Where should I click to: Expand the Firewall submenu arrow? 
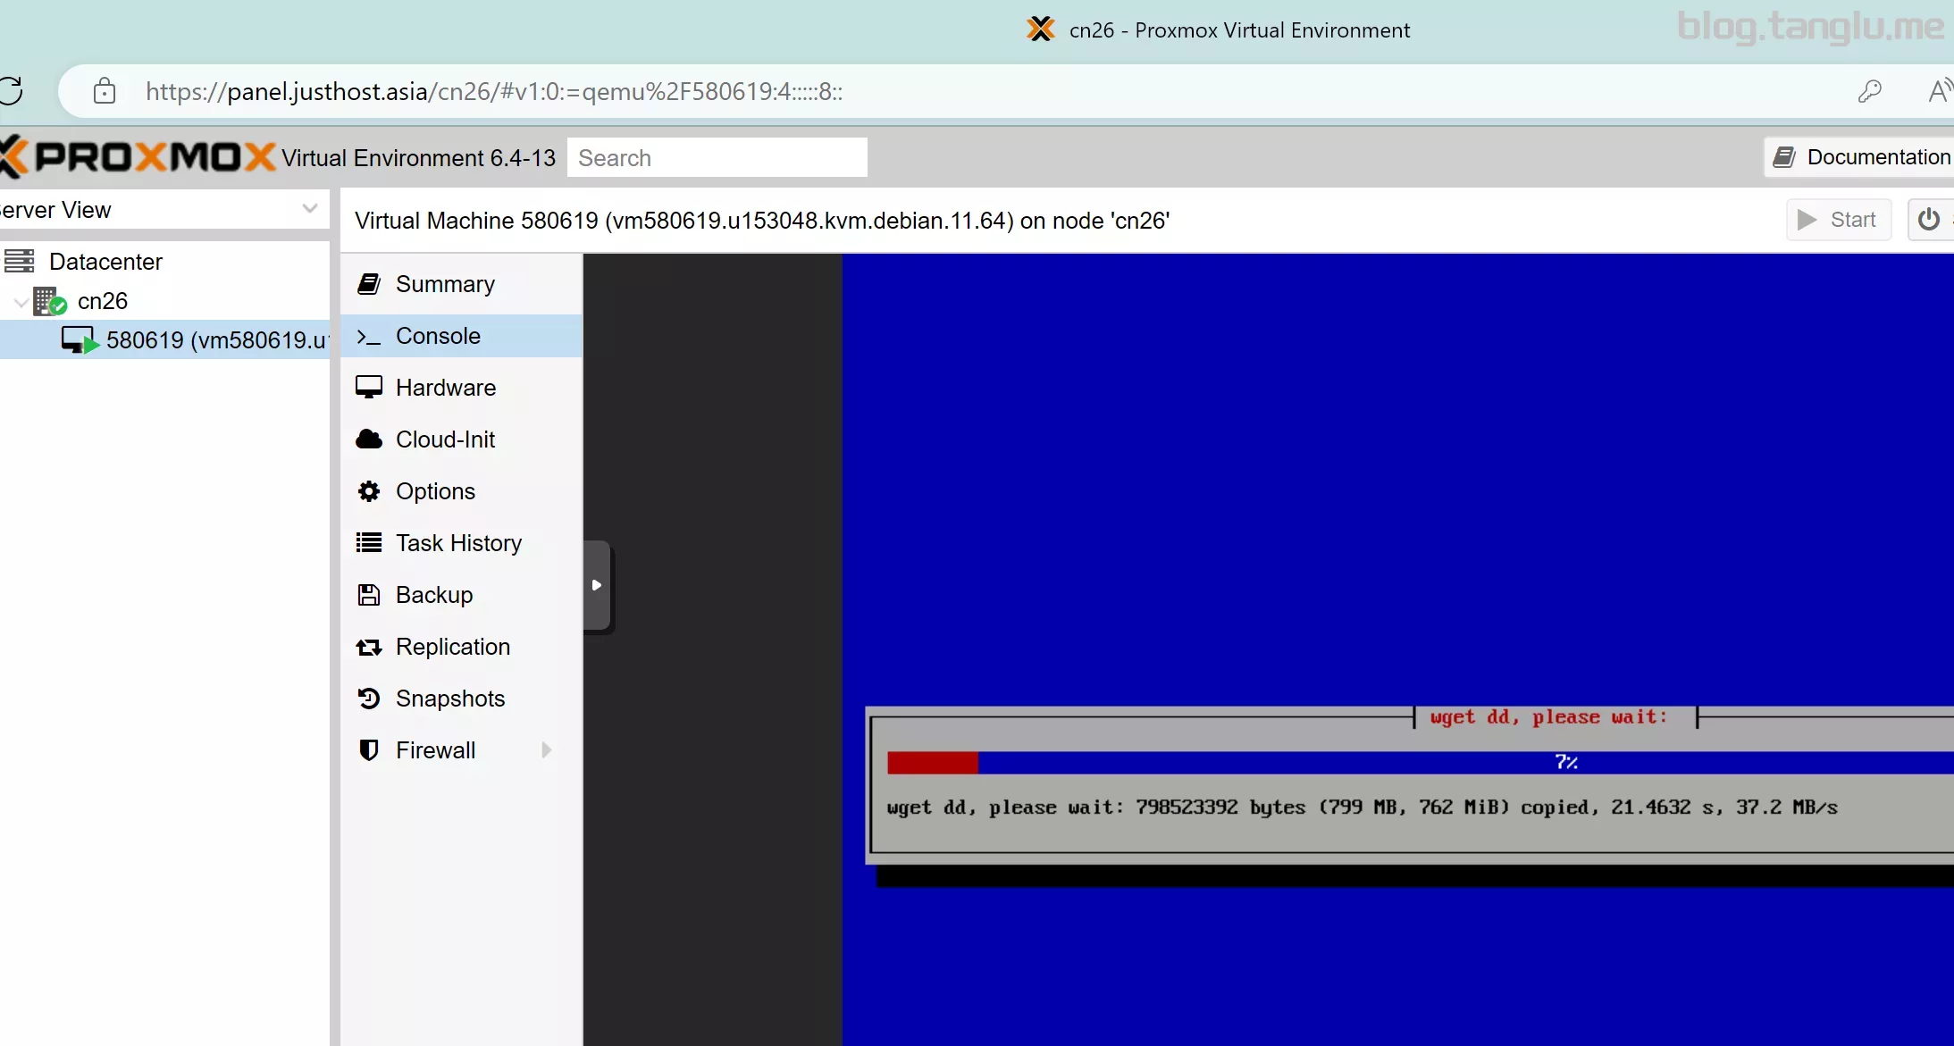point(546,750)
